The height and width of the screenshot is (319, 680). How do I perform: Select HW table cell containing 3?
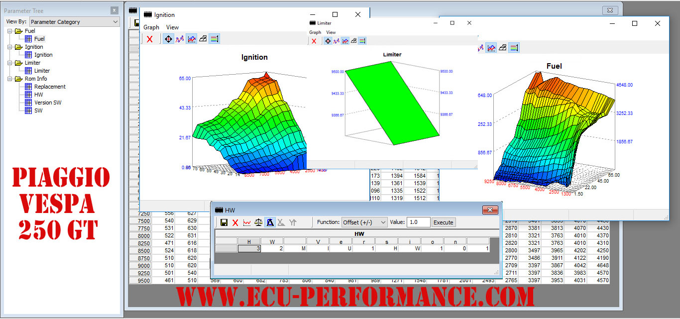[249, 248]
